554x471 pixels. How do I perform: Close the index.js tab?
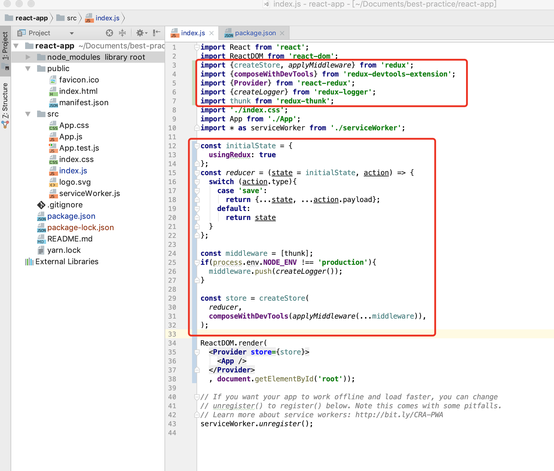[211, 33]
